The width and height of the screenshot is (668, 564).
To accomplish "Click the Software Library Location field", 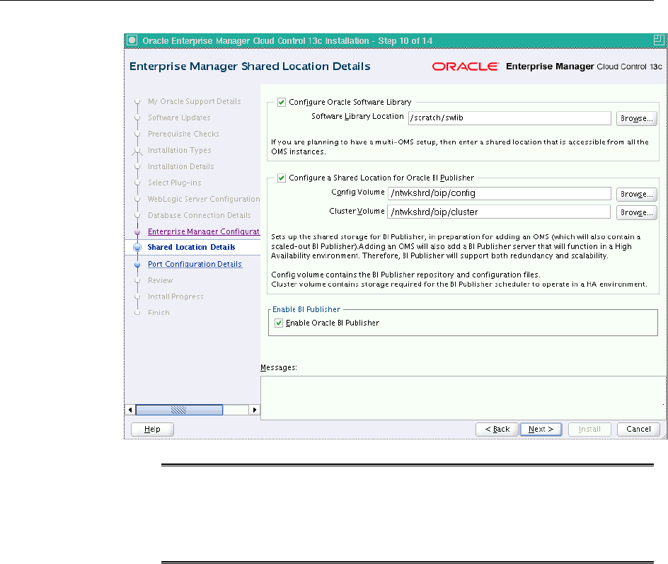I will (509, 118).
